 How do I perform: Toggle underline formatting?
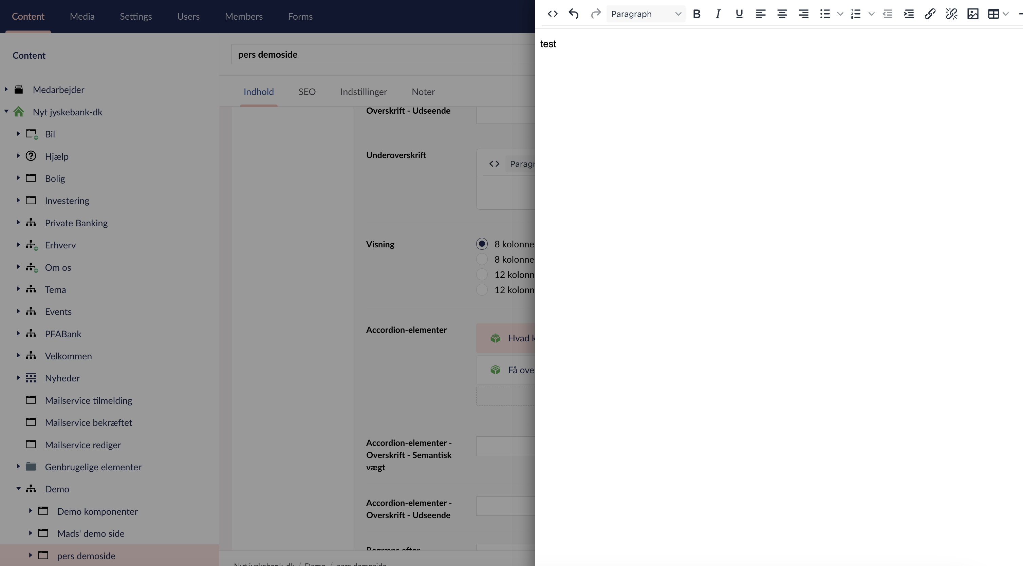[x=739, y=14]
